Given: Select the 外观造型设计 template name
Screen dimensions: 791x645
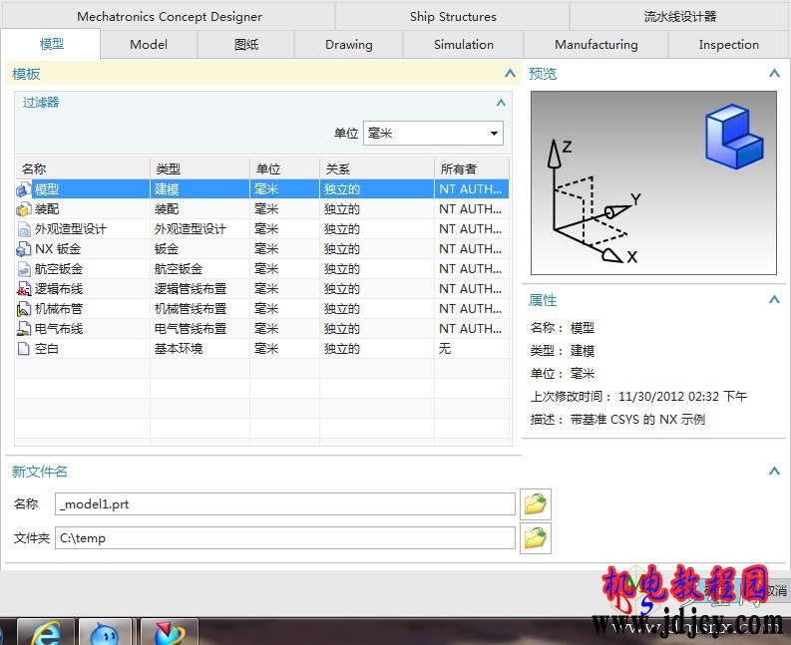Looking at the screenshot, I should [71, 229].
